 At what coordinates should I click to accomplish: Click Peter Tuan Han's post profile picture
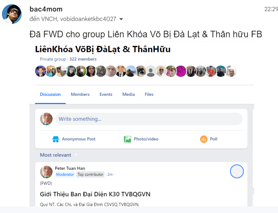click(46, 172)
